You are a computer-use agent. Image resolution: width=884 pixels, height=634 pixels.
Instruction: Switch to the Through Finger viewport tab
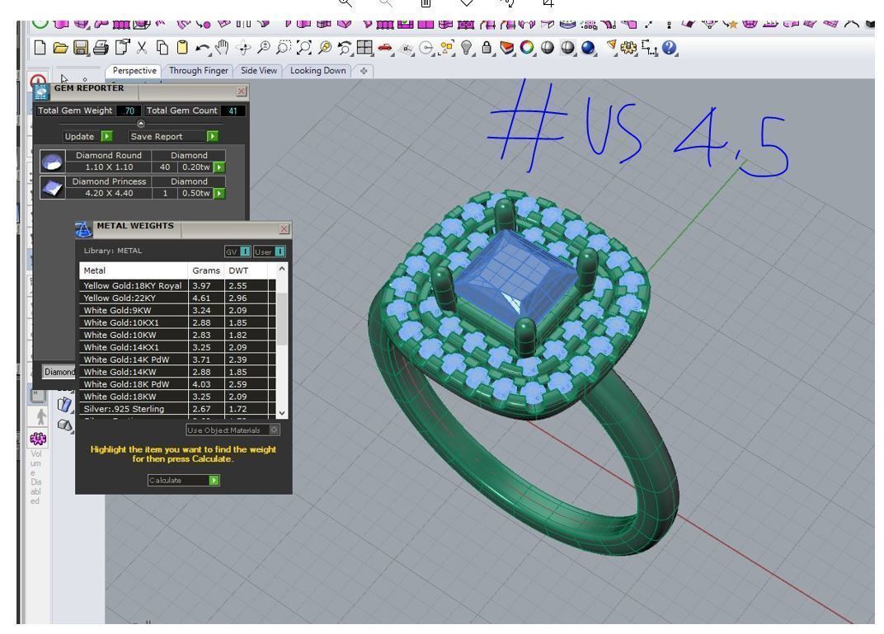199,70
